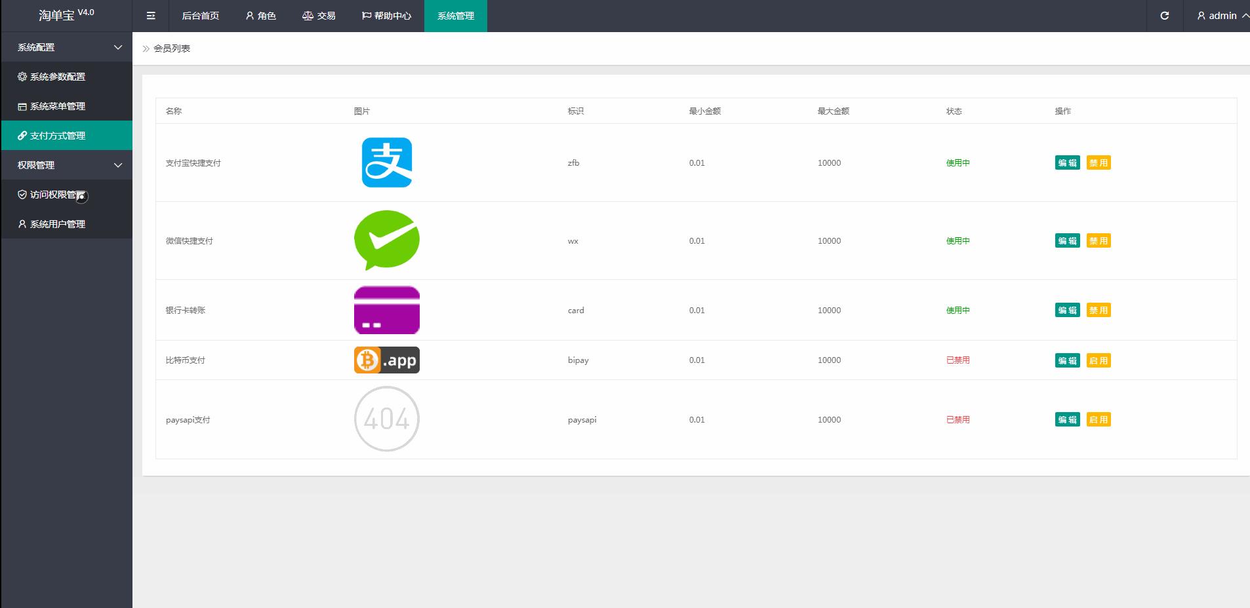Open 系统参数配置 in the sidebar

click(x=66, y=77)
